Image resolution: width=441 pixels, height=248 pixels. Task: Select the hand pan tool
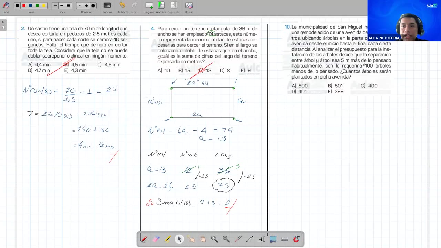tap(203, 239)
